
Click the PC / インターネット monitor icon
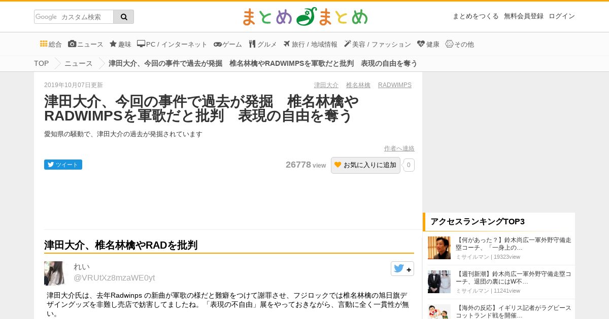click(141, 44)
